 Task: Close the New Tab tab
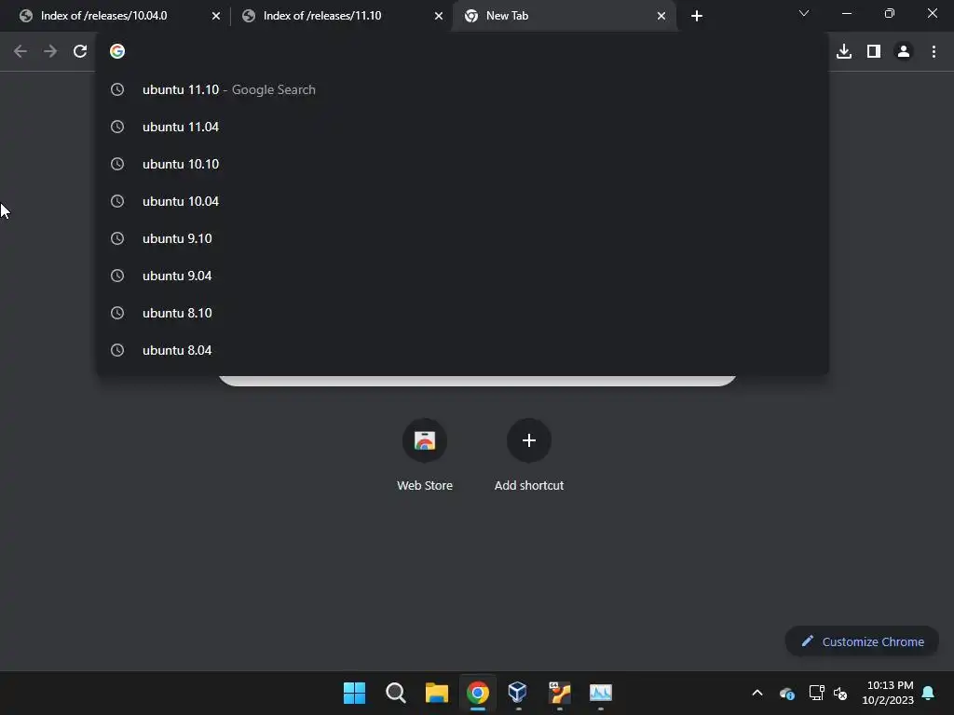click(661, 16)
